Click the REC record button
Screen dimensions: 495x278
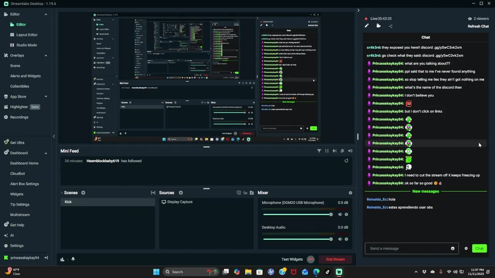tap(311, 259)
